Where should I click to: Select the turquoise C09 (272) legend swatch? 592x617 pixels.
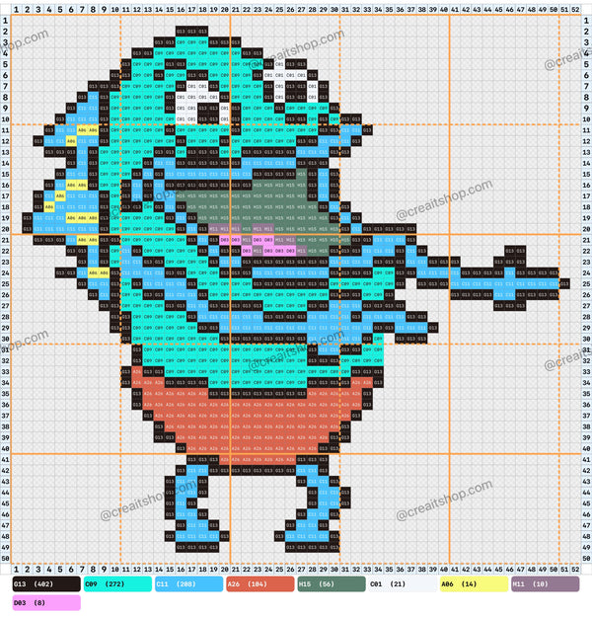pos(117,584)
